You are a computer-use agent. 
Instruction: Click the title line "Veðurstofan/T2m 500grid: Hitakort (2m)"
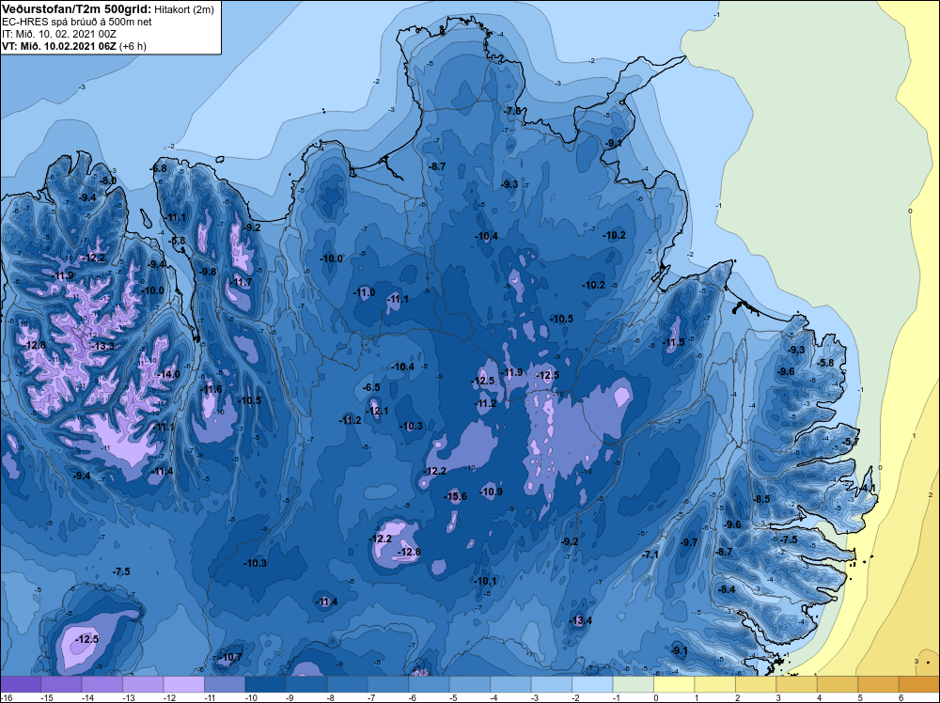pyautogui.click(x=107, y=9)
